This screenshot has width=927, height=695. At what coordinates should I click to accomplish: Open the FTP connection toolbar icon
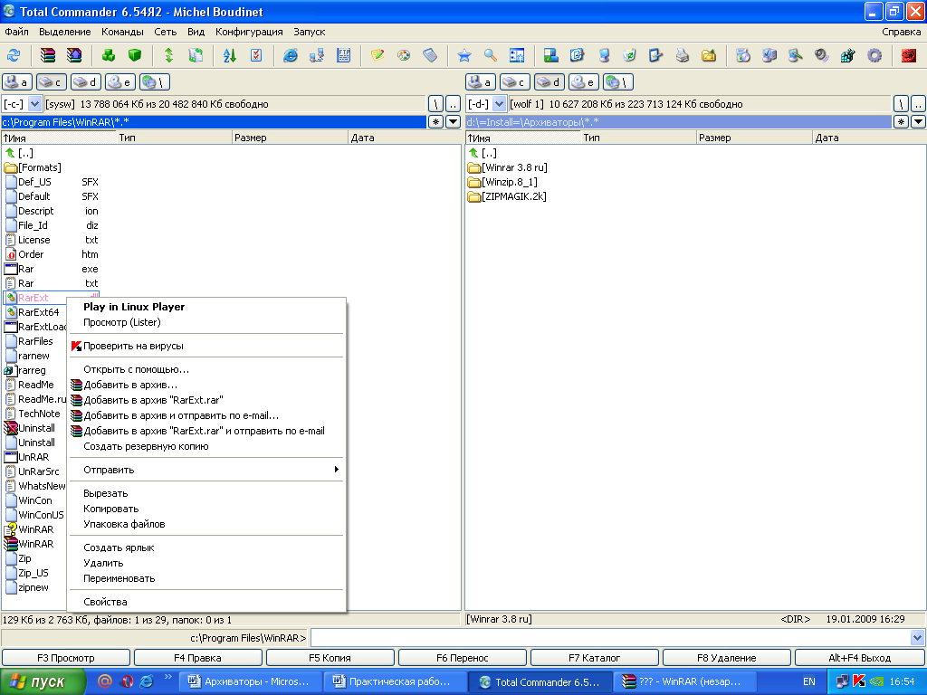343,55
